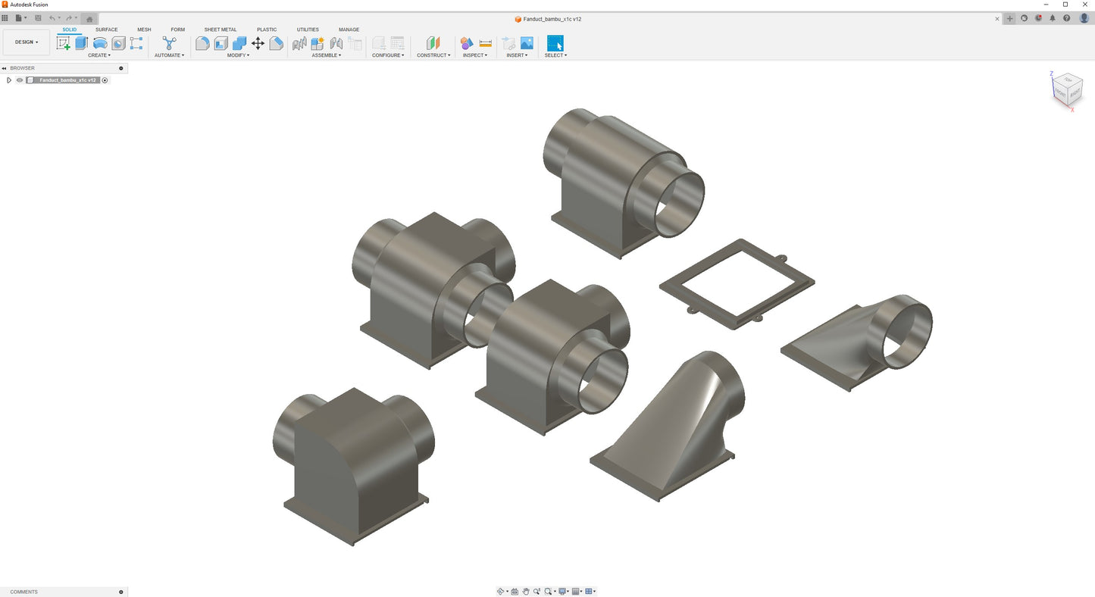The height and width of the screenshot is (597, 1095).
Task: Open a new design tab with plus
Action: pos(1009,19)
